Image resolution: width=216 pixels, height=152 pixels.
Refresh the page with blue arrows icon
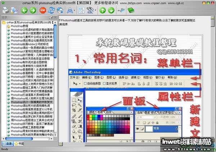51,10
